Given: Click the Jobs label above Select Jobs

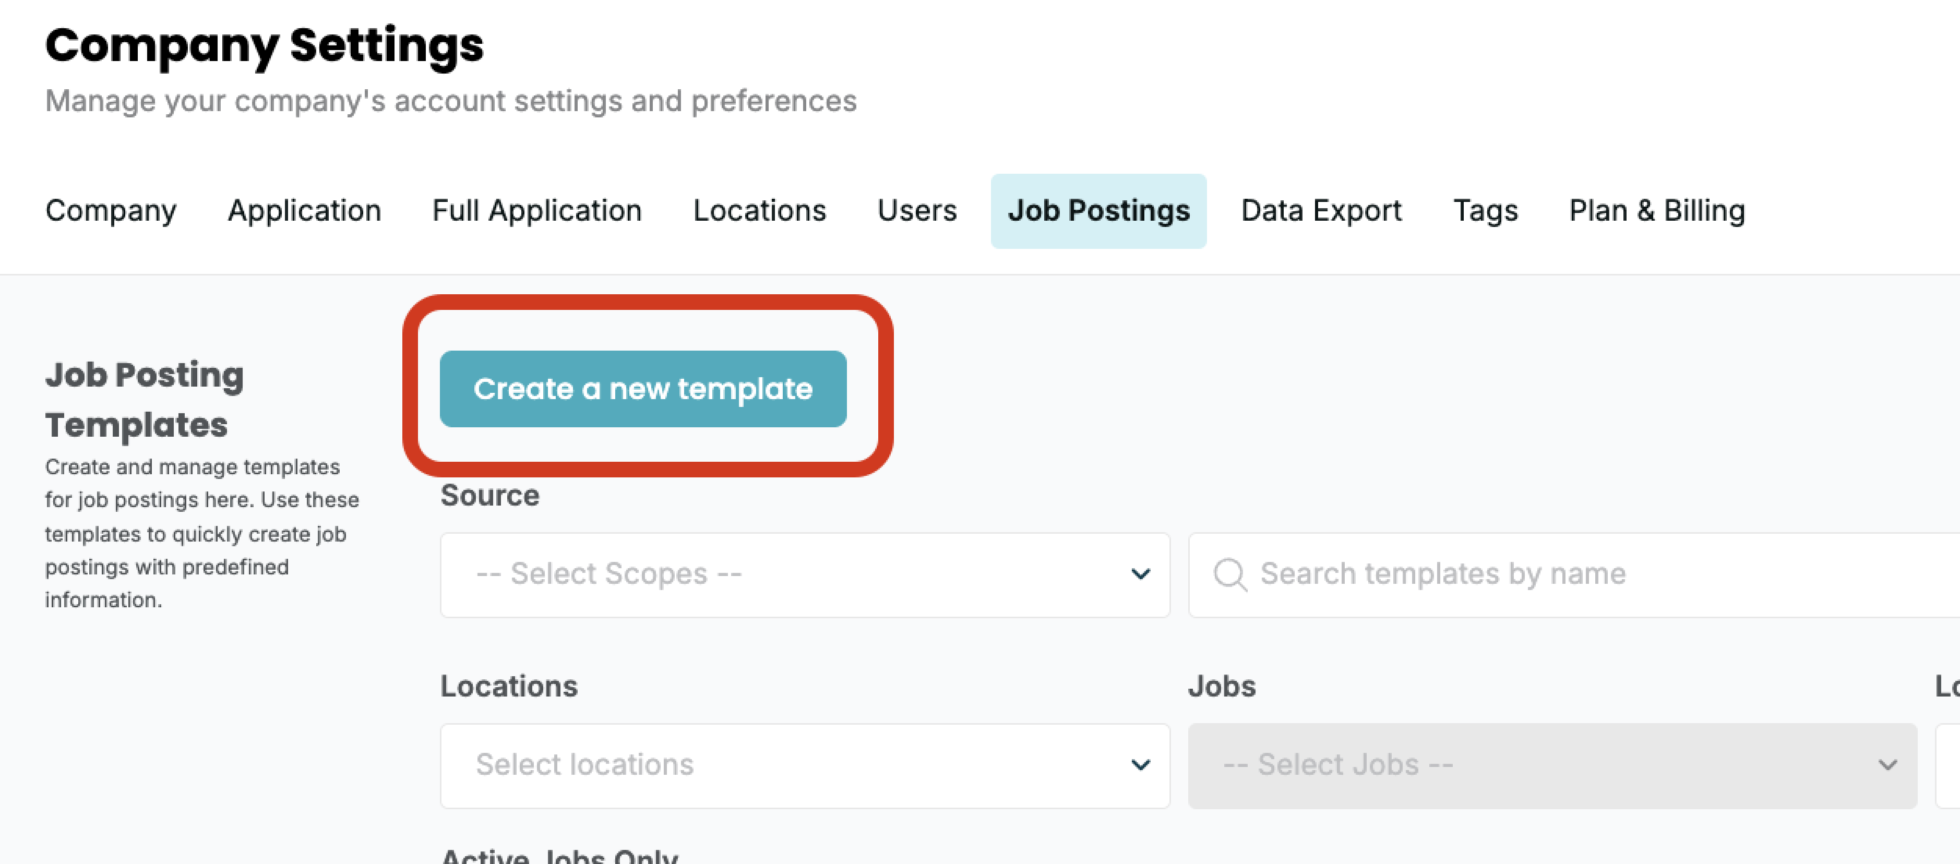Looking at the screenshot, I should [x=1222, y=687].
